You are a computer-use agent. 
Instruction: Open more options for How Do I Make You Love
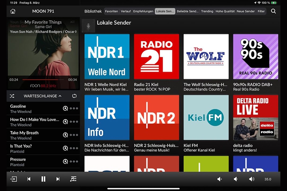pyautogui.click(x=74, y=122)
